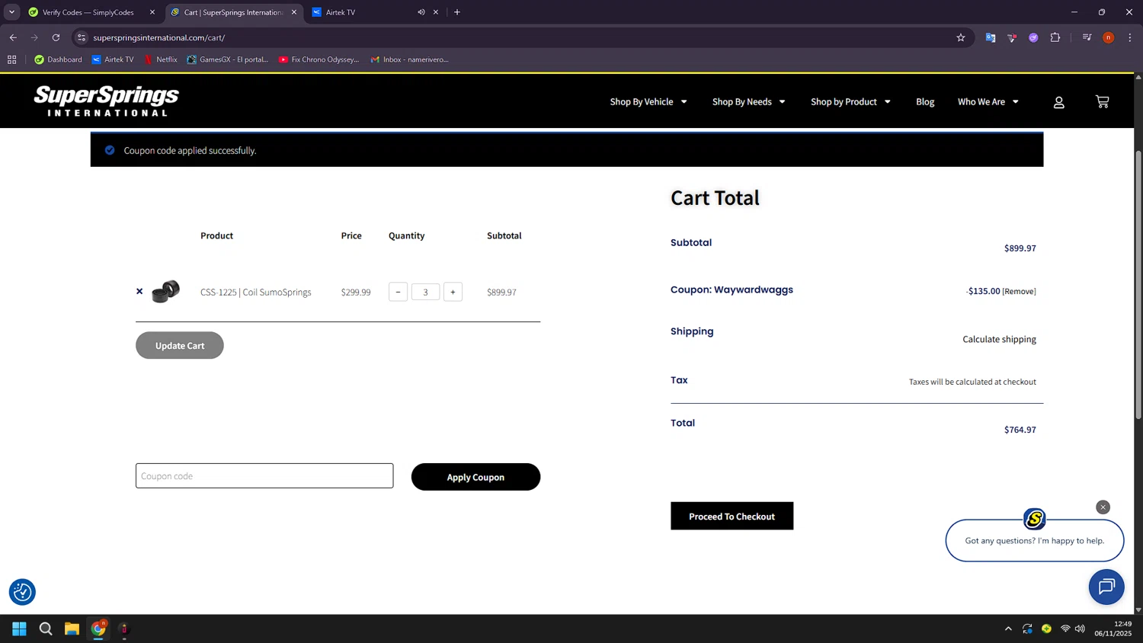Open the account profile icon

tap(1058, 102)
